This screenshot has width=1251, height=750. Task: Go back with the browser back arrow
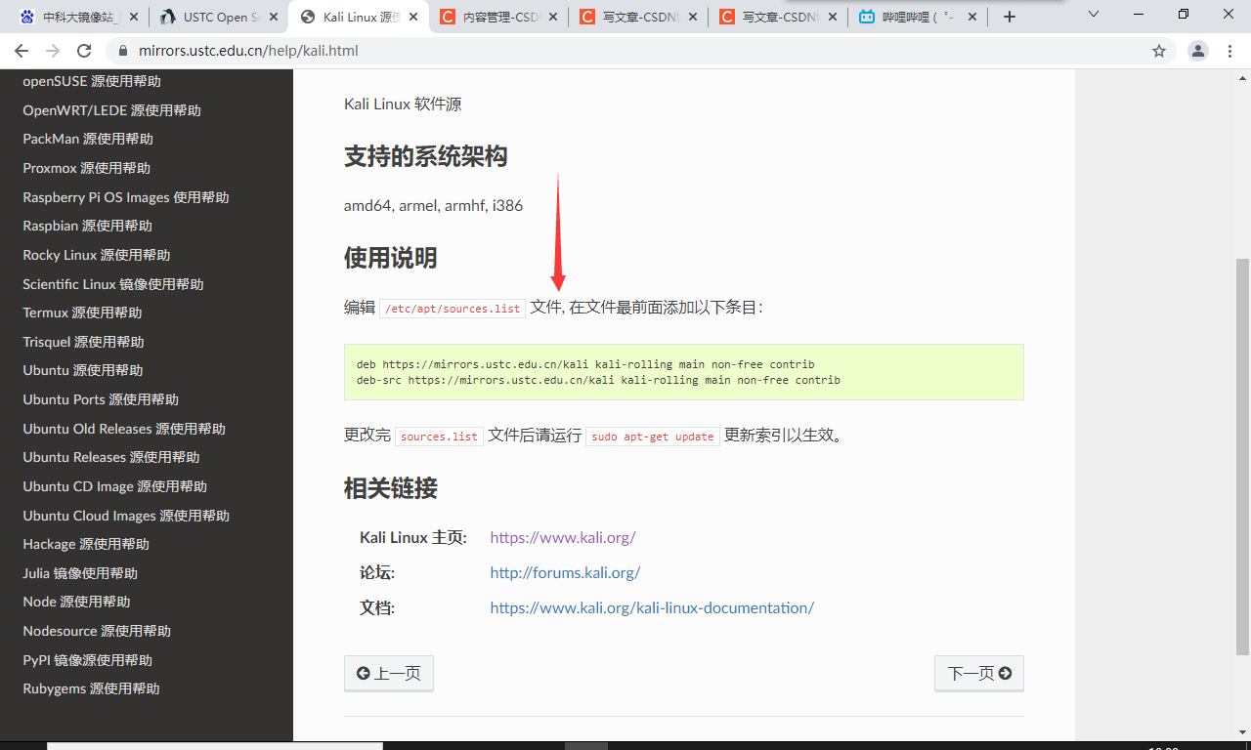click(x=22, y=51)
